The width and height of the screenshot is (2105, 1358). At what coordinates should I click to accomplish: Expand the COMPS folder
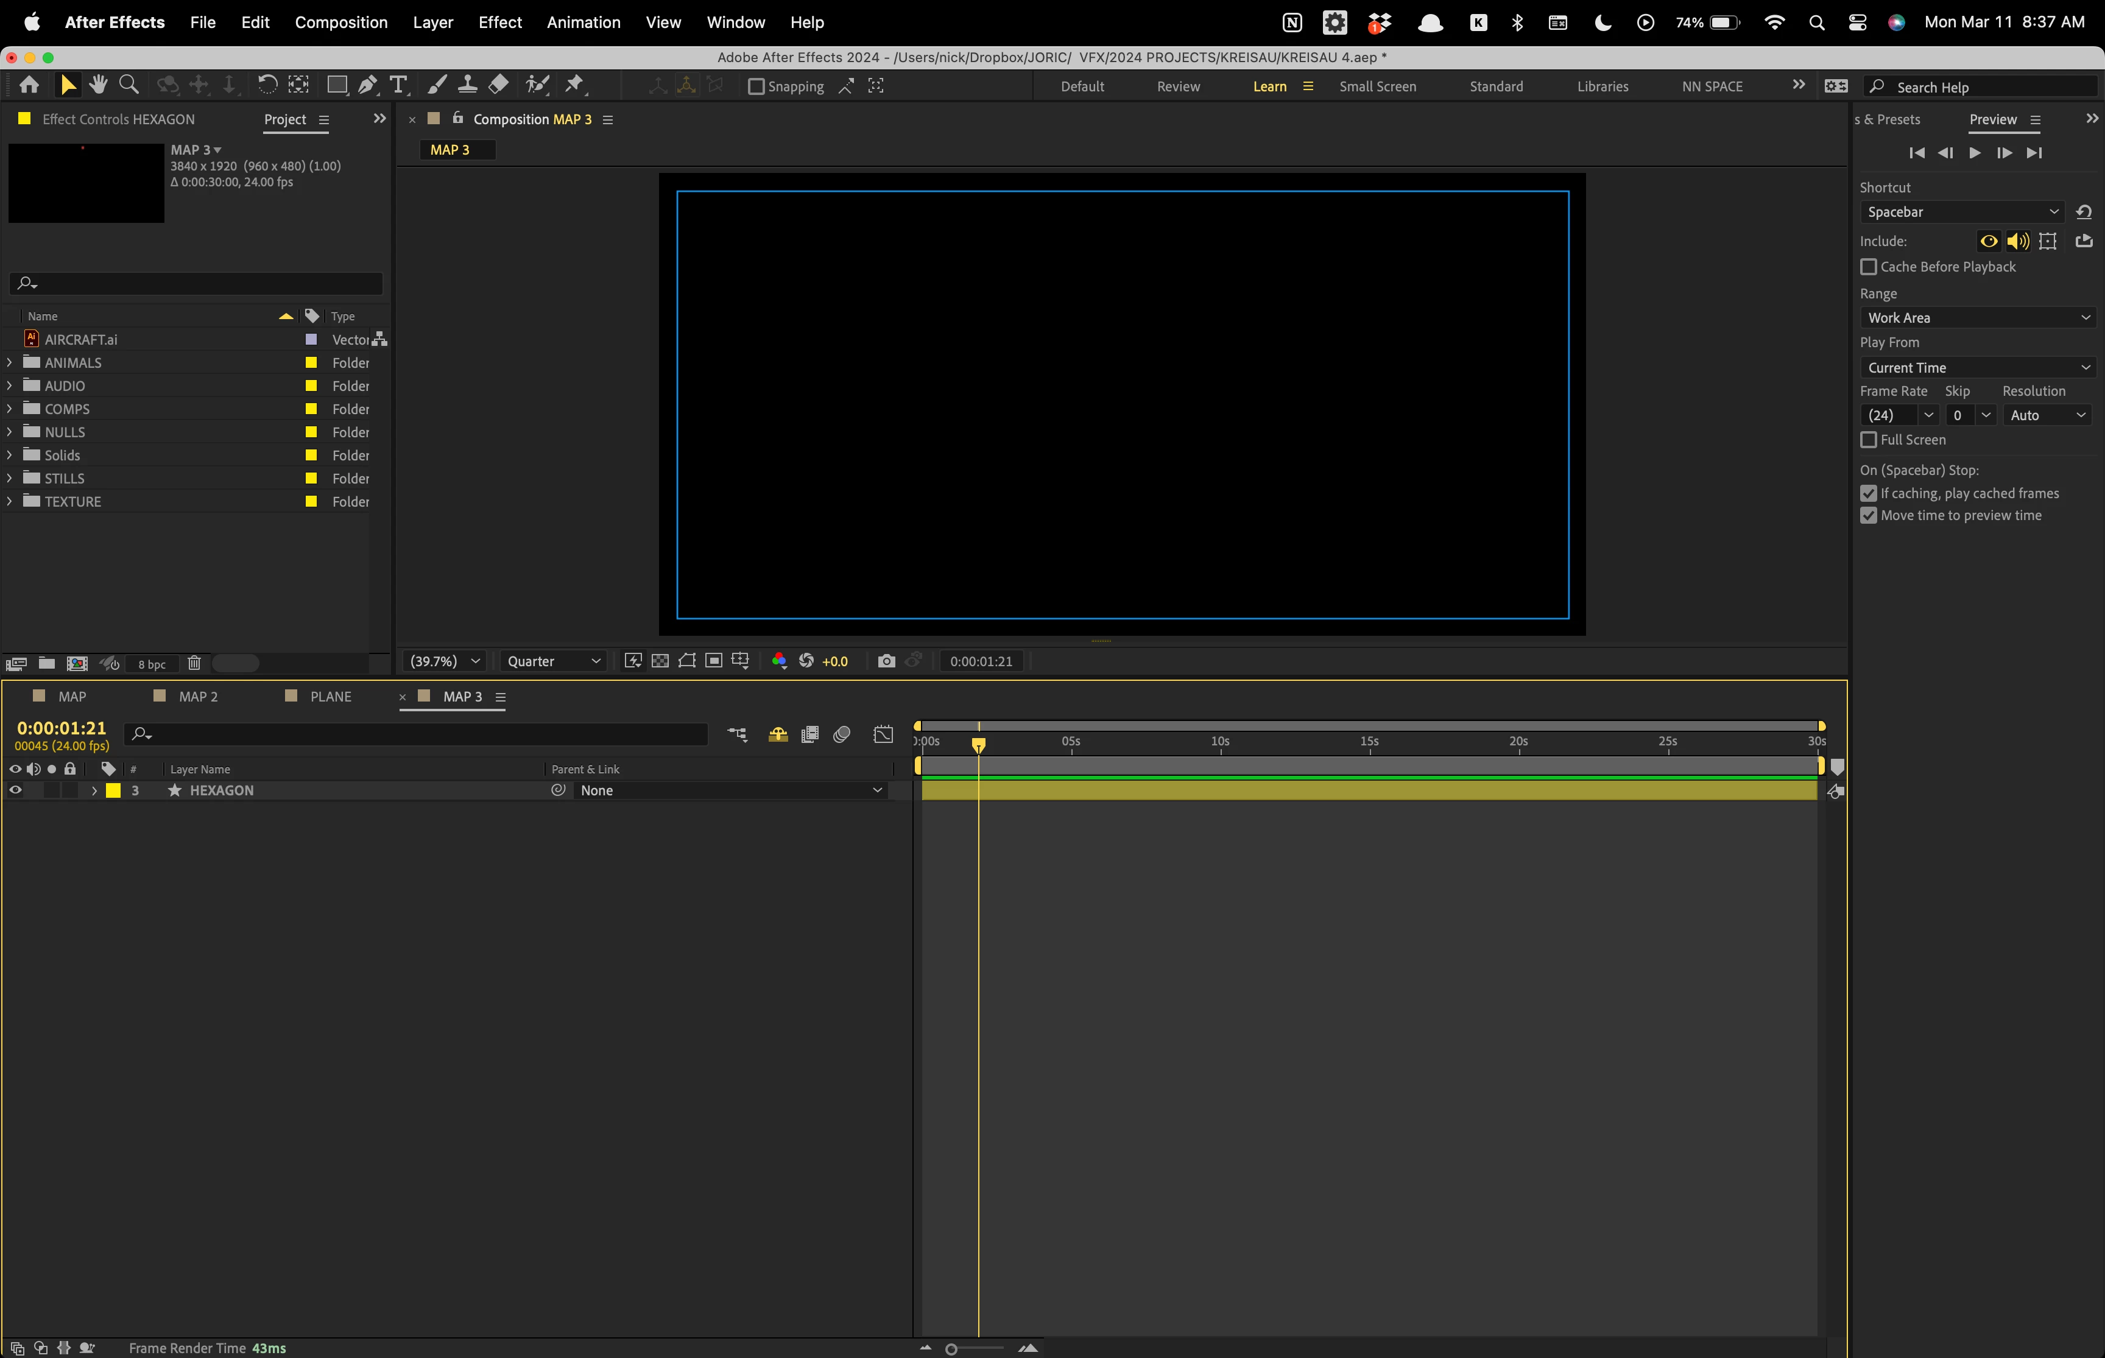pos(10,409)
